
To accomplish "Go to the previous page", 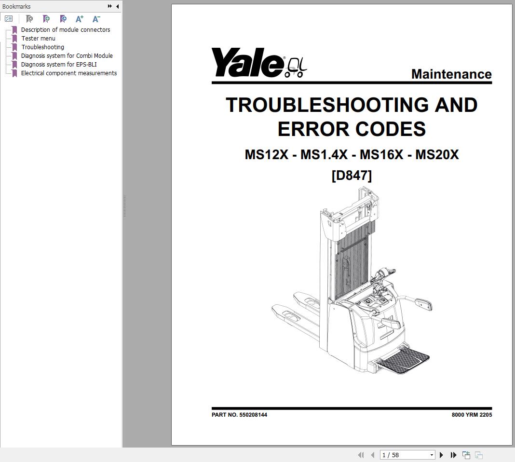I will point(372,455).
